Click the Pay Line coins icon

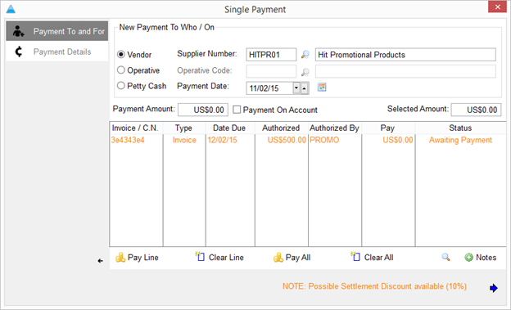(x=120, y=258)
